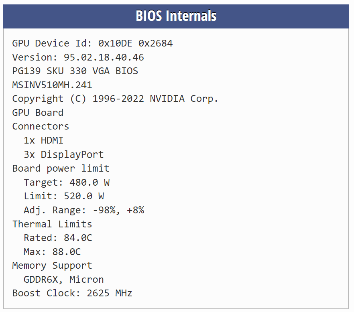354x312 pixels.
Task: Click the Connectors heading
Action: tap(41, 126)
